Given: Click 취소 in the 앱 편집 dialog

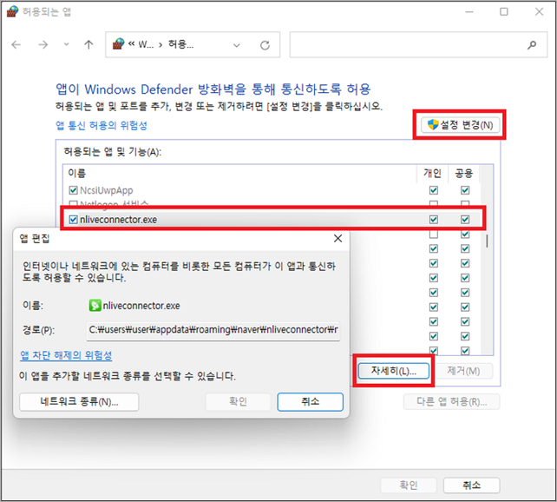Looking at the screenshot, I should pyautogui.click(x=310, y=402).
